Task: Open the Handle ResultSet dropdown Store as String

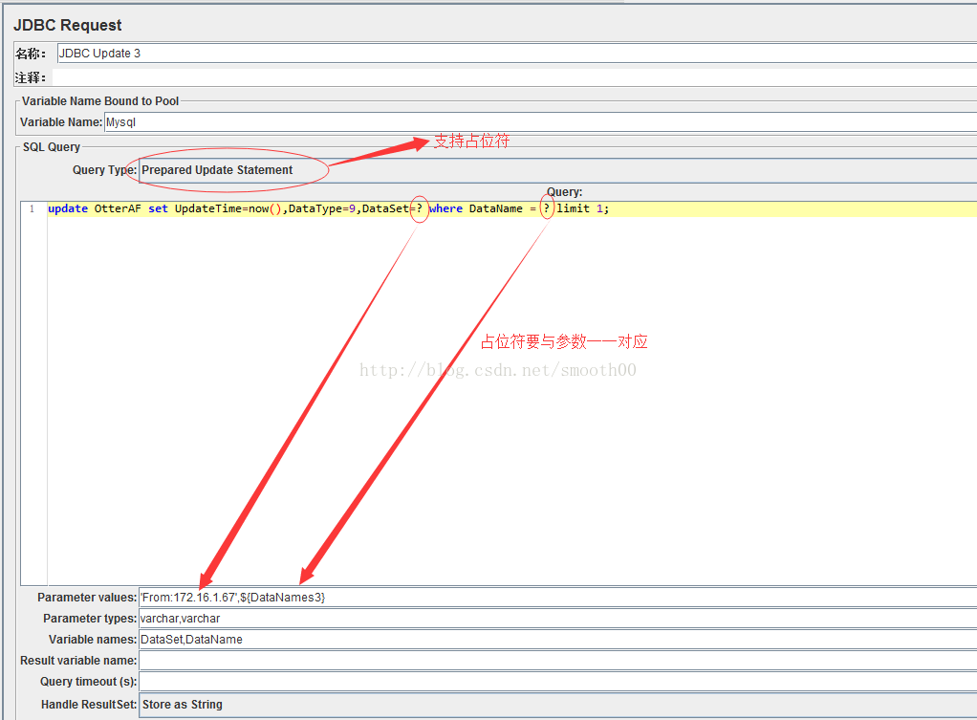Action: (x=557, y=705)
